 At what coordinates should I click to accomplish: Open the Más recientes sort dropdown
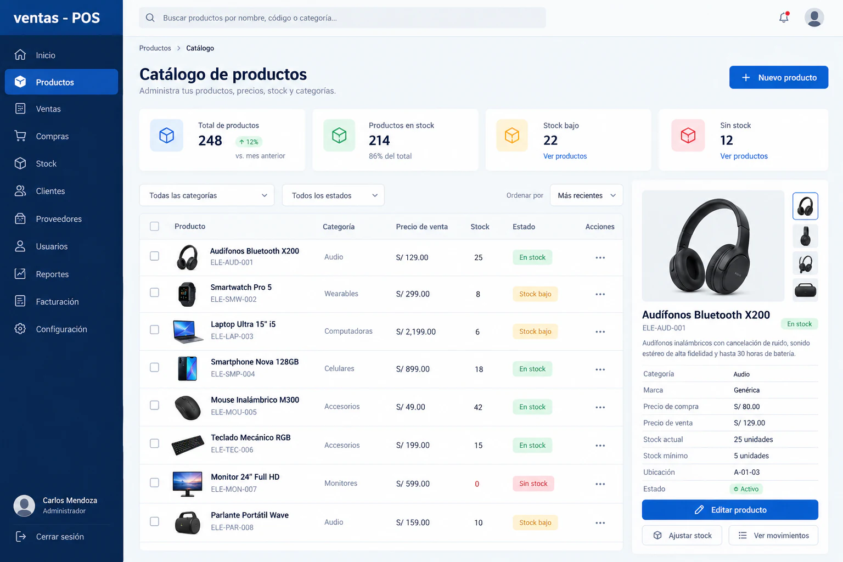point(586,195)
